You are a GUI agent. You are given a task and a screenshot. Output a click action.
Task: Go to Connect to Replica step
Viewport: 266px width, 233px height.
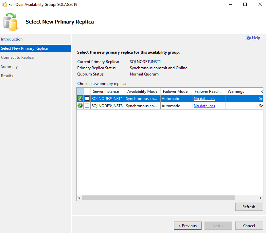(x=17, y=58)
